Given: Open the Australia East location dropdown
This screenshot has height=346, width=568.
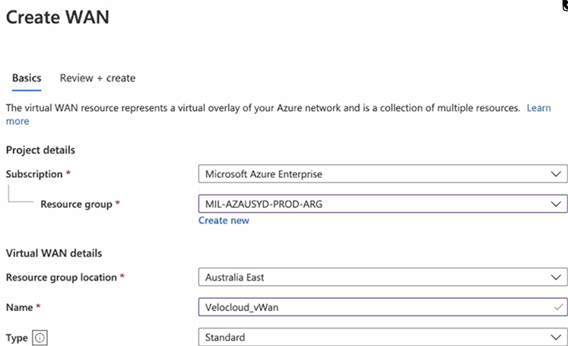Looking at the screenshot, I should 382,278.
